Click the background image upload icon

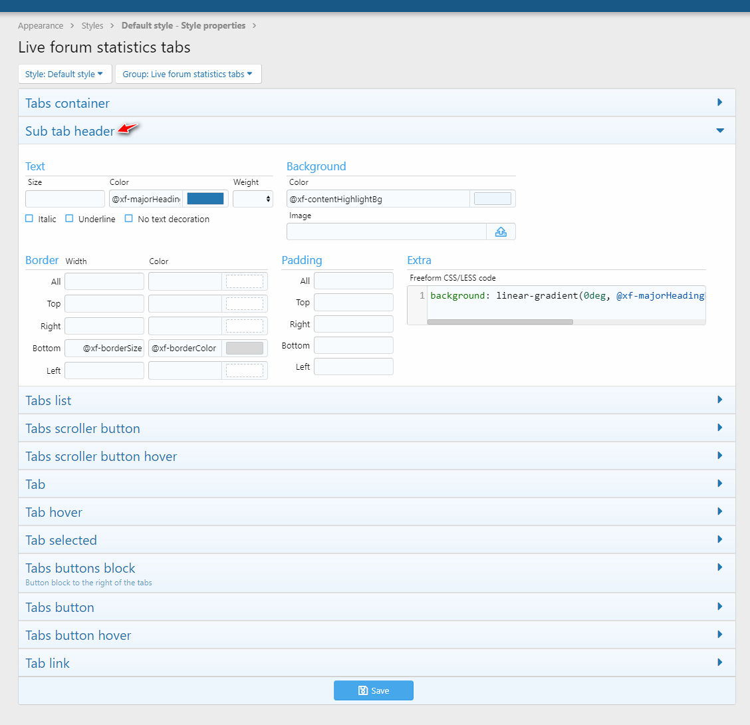[x=501, y=231]
